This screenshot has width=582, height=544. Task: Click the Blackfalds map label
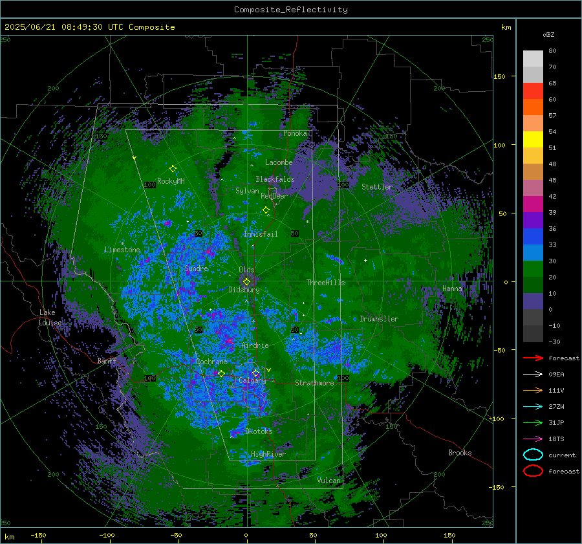click(x=275, y=179)
